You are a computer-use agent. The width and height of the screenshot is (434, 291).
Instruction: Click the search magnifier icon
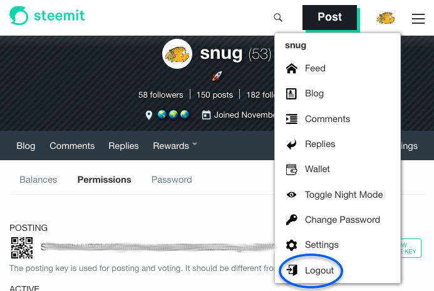point(278,18)
